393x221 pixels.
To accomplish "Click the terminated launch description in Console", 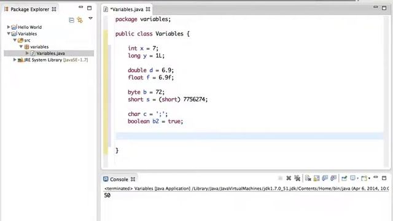I will pos(246,188).
